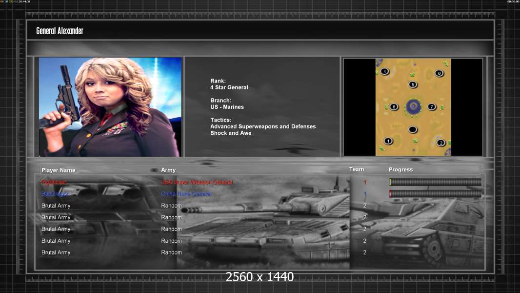The image size is (520, 293).
Task: Click the "4 Star General" rank text
Action: coord(229,87)
